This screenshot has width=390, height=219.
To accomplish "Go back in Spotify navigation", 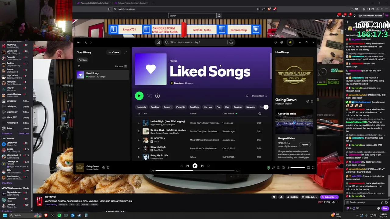I will (x=86, y=42).
